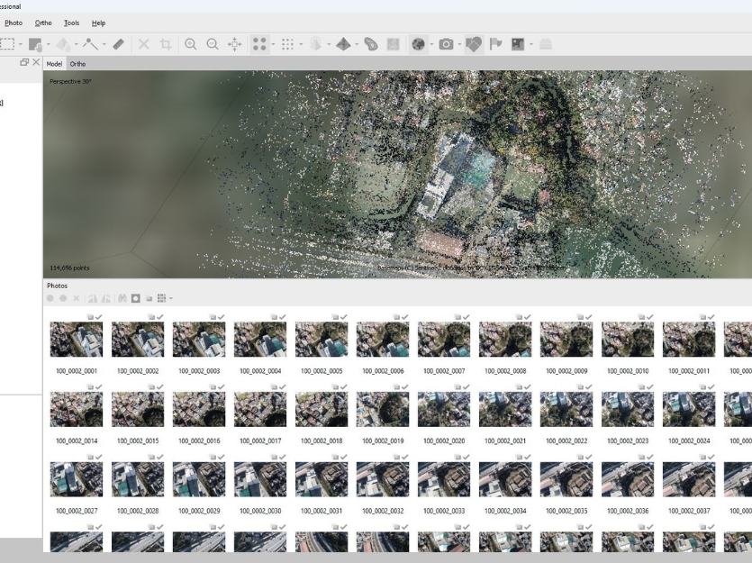Open the Tools menu
Viewport: 752px width, 563px height.
(71, 23)
